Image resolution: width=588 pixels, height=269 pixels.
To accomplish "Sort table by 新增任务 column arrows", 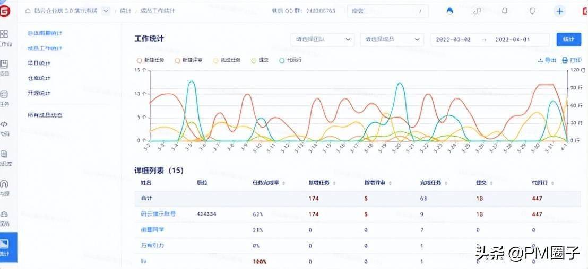I will tap(334, 183).
